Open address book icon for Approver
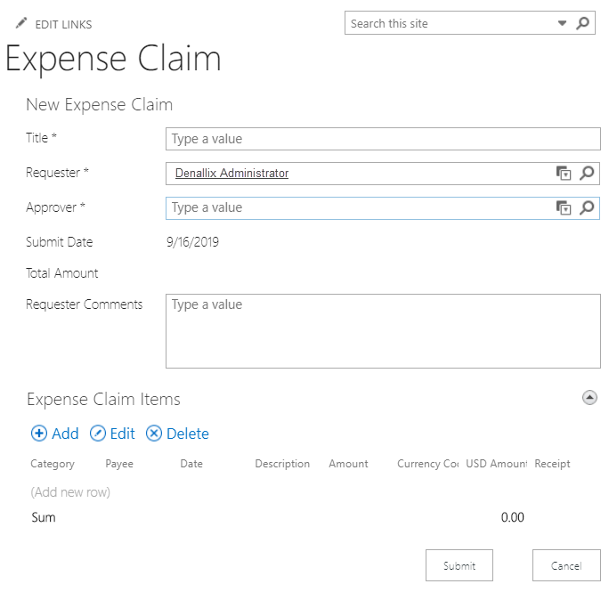 [x=564, y=207]
